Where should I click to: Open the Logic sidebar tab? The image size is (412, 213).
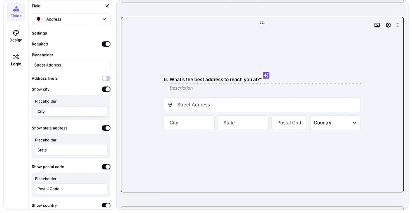pyautogui.click(x=16, y=60)
